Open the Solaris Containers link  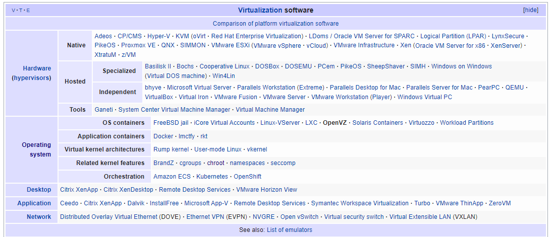378,123
